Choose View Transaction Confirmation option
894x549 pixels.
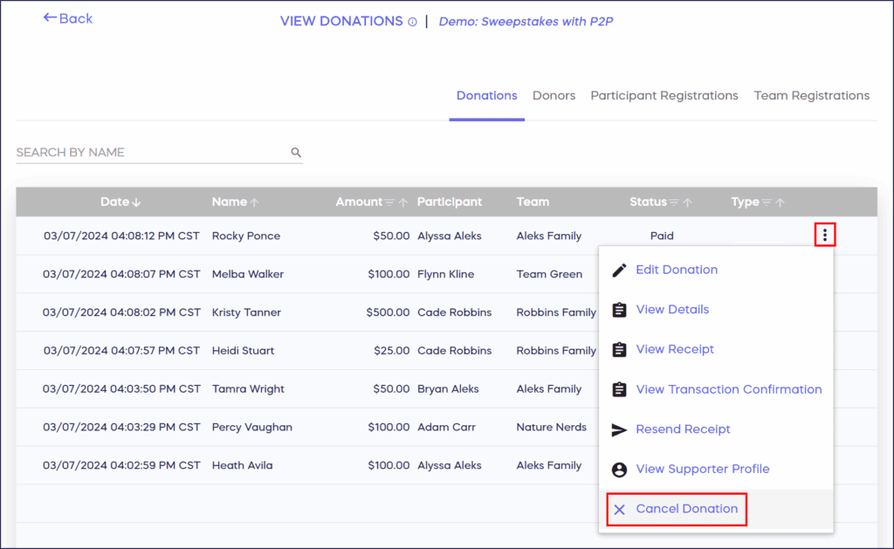pos(728,389)
